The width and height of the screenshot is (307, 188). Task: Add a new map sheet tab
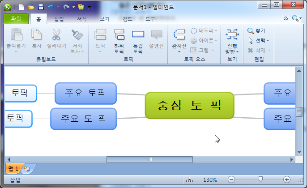pos(27,169)
